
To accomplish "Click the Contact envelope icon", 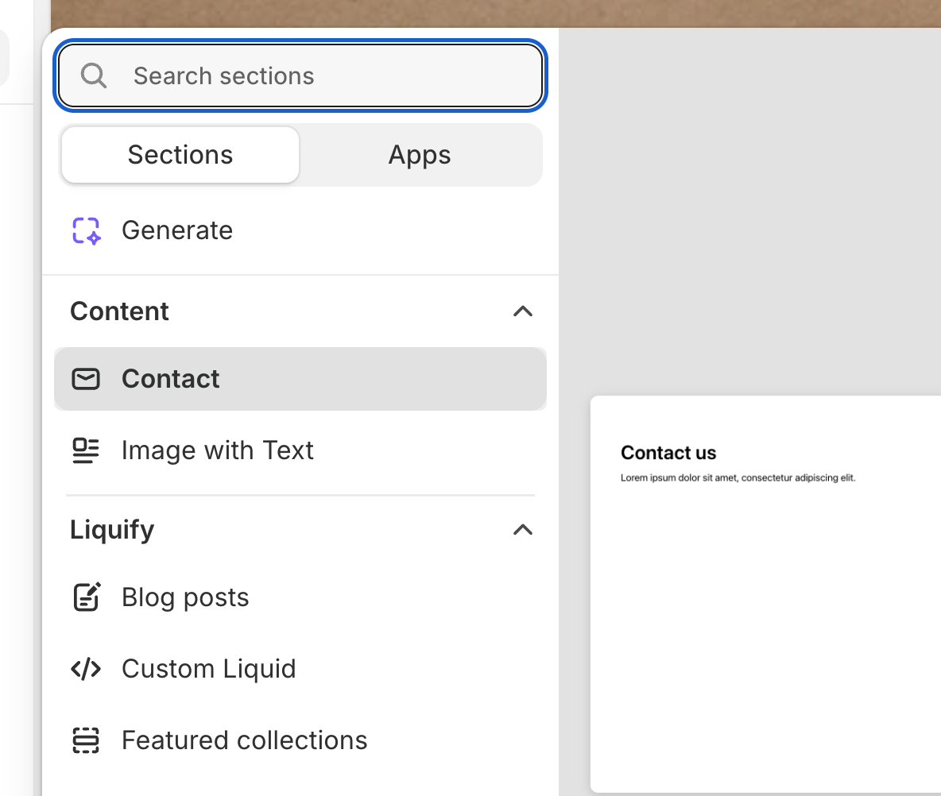I will pyautogui.click(x=86, y=379).
